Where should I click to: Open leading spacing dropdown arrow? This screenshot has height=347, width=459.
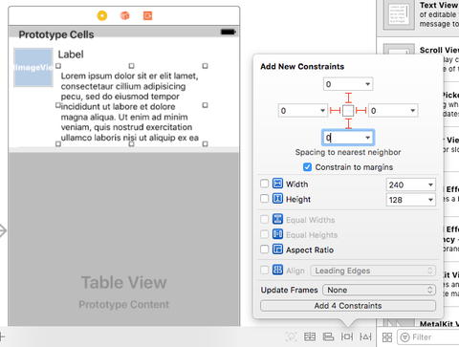pyautogui.click(x=322, y=111)
